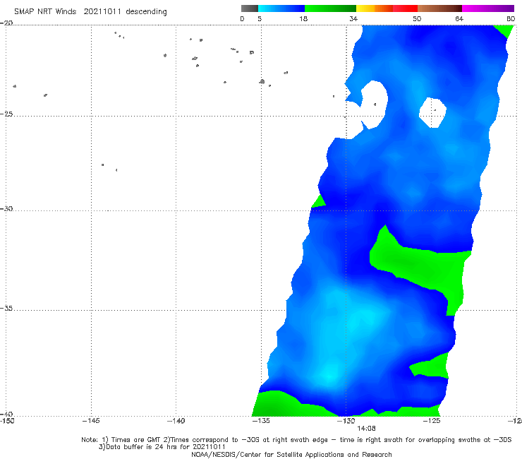Click the note line starting 'Note: 1) Times are GMT'
Viewport: 522px width, 459px height.
coord(296,440)
